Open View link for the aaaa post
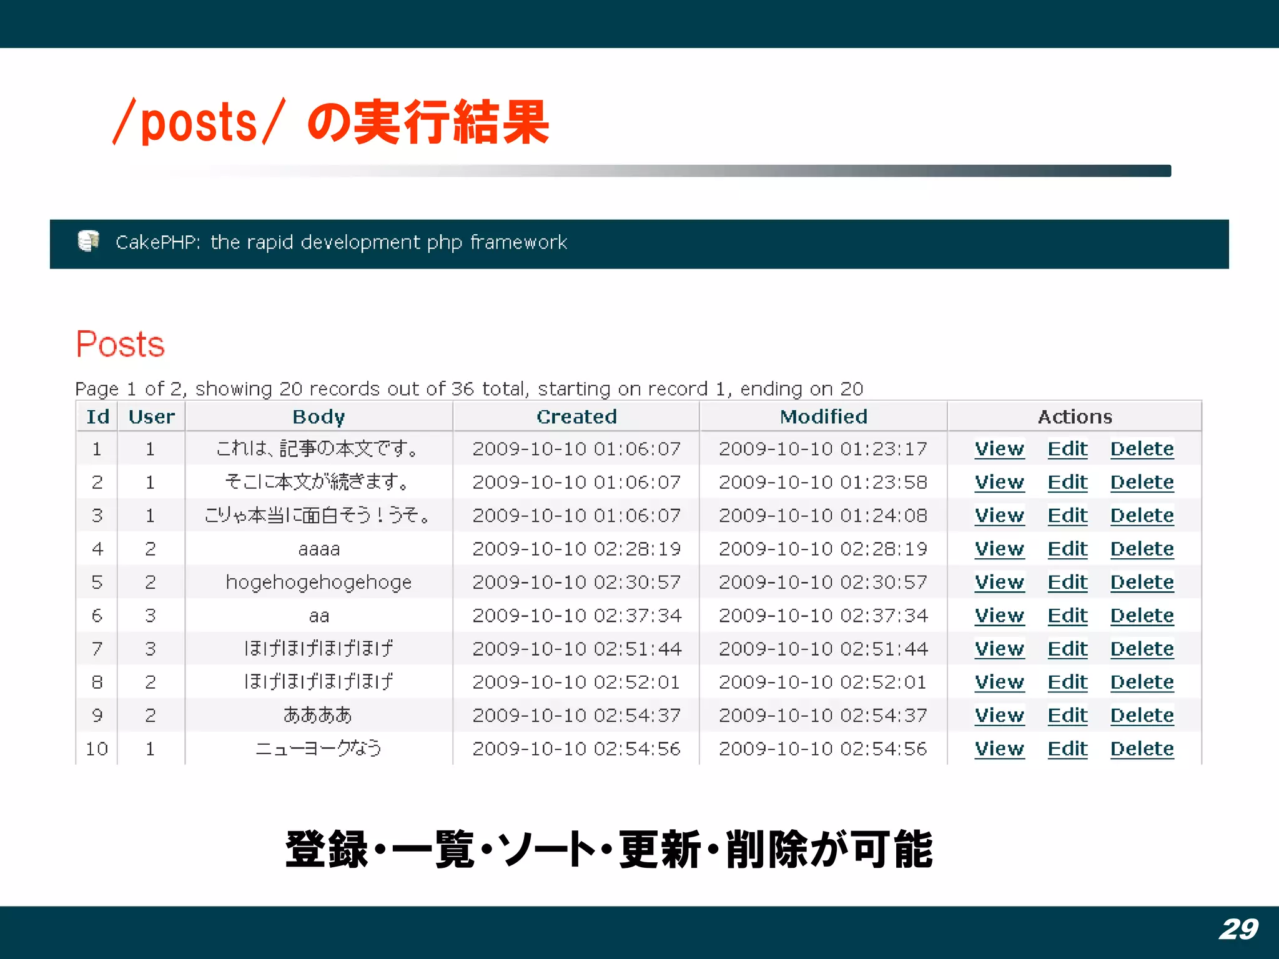The image size is (1279, 959). pyautogui.click(x=999, y=549)
